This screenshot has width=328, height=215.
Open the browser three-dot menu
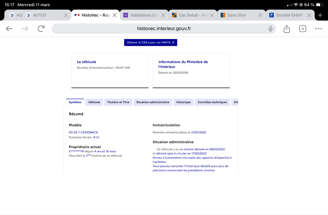[x=318, y=29]
